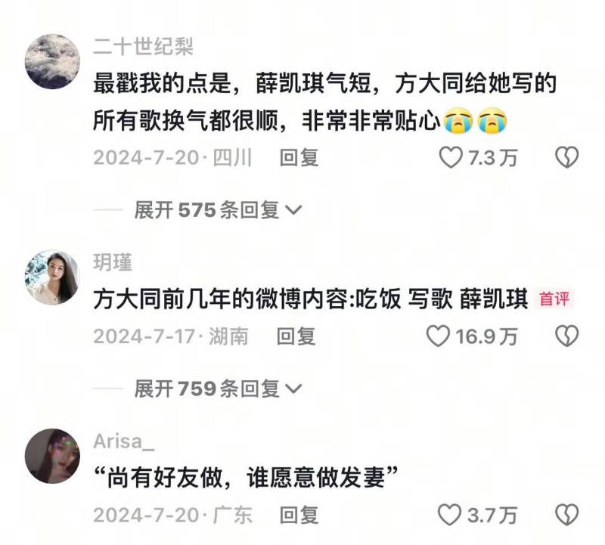Open Arisa_'s profile avatar

pos(52,457)
